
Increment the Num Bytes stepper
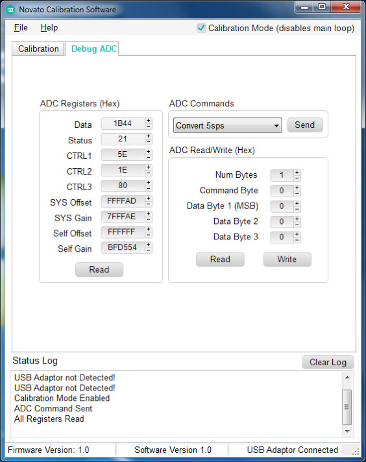coord(297,173)
